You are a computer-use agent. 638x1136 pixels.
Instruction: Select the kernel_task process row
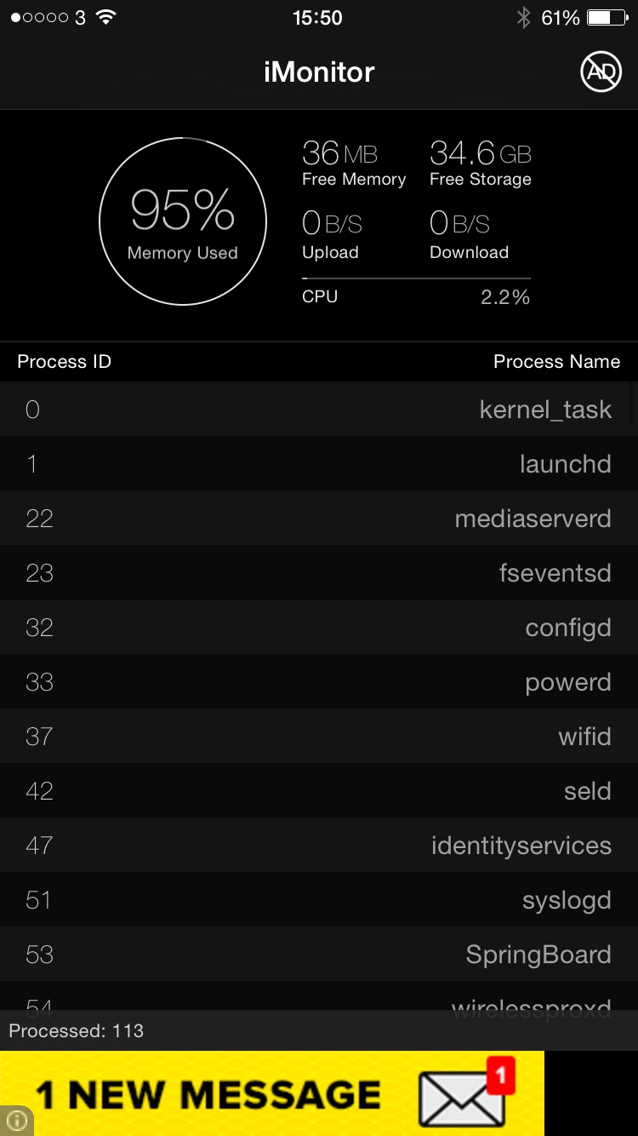pyautogui.click(x=319, y=410)
